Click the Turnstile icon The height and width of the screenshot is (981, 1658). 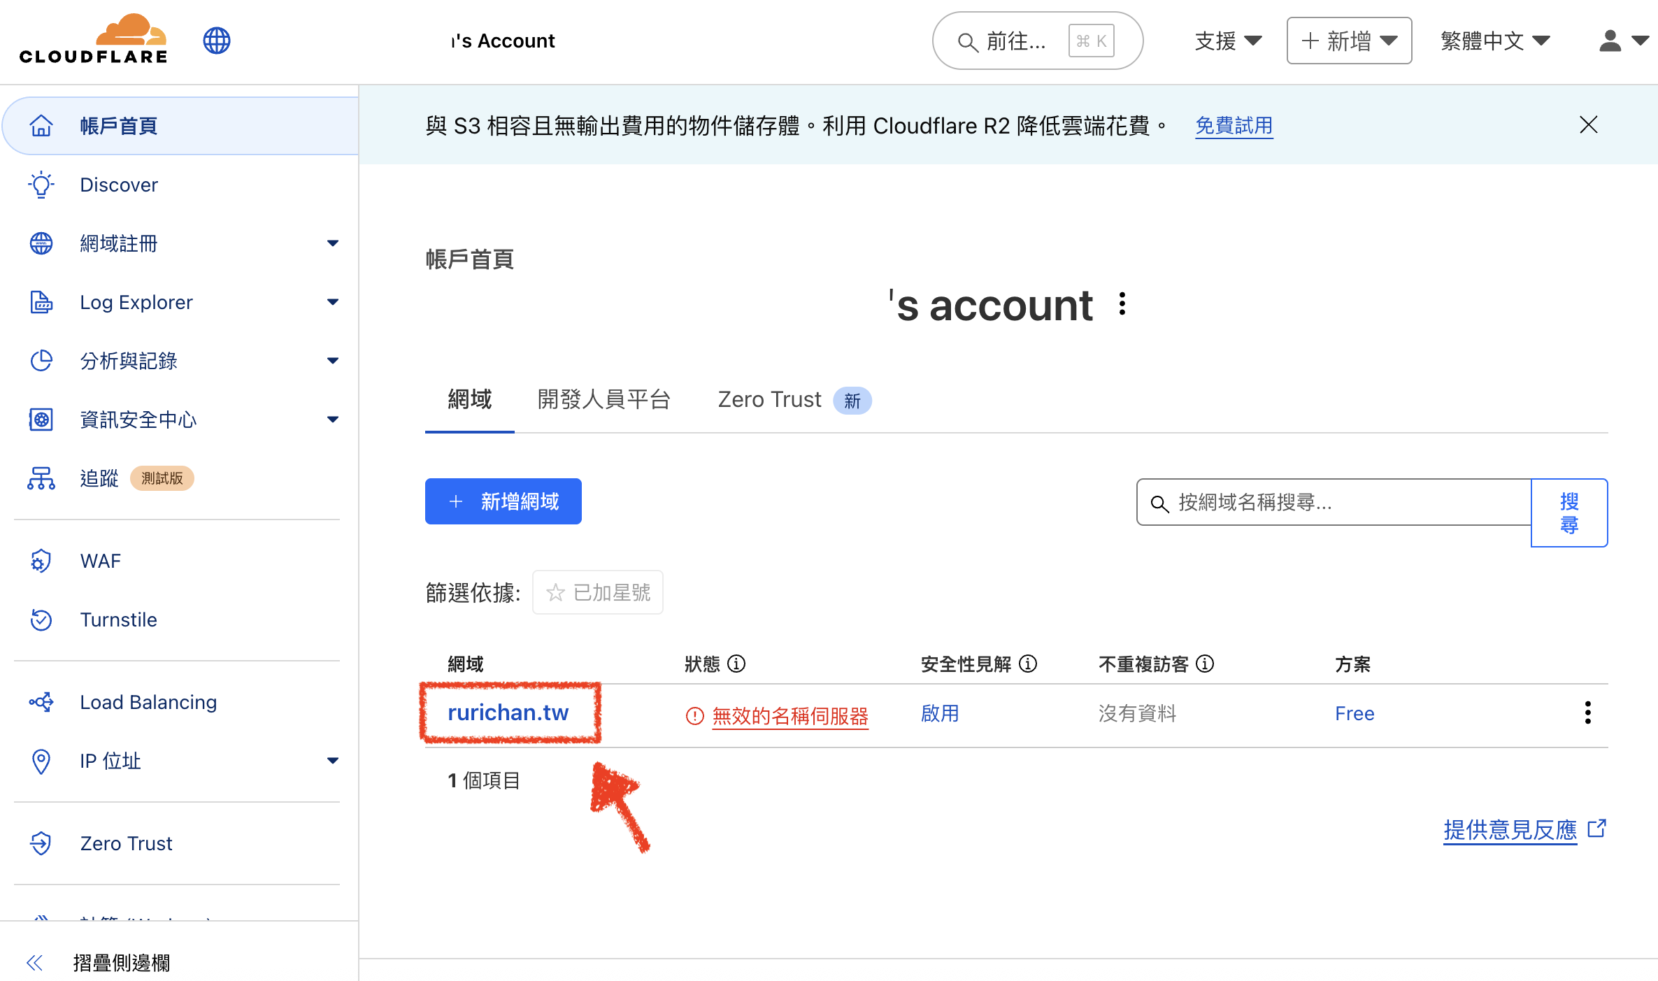click(41, 620)
